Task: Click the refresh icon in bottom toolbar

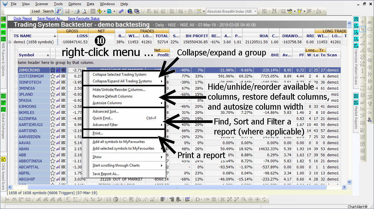Action: click(x=264, y=199)
